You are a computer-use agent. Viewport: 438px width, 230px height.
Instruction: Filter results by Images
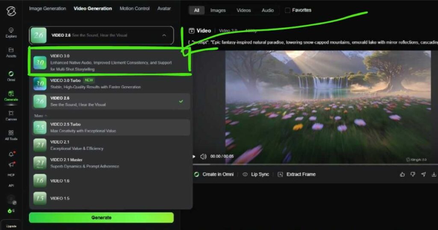pos(218,10)
